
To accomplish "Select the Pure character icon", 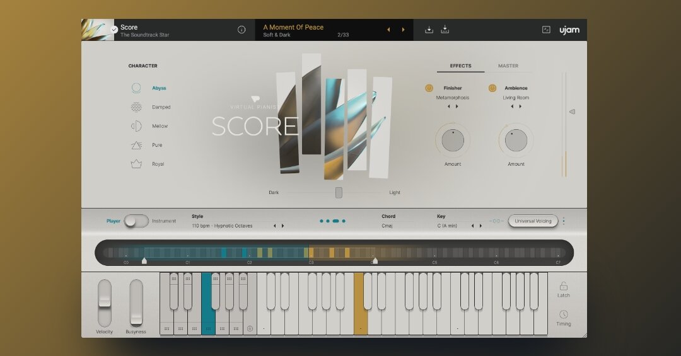I will click(x=136, y=145).
